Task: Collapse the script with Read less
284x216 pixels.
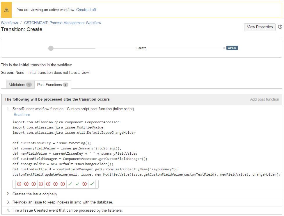Action: 22,115
